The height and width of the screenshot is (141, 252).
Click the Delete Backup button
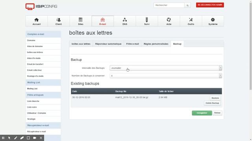(x=212, y=103)
